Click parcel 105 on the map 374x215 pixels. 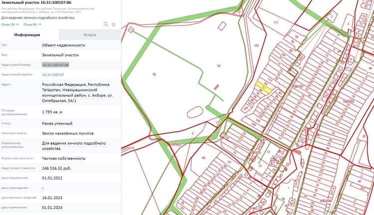pos(256,45)
